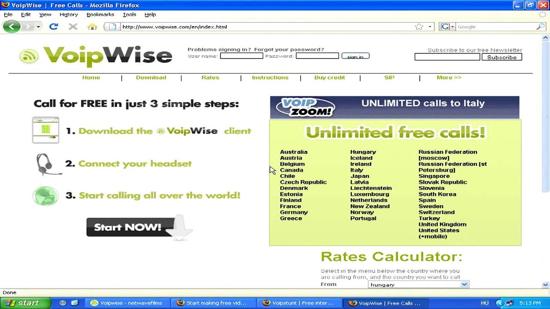Click the Forward navigation arrow
The width and height of the screenshot is (550, 309).
coord(27,27)
